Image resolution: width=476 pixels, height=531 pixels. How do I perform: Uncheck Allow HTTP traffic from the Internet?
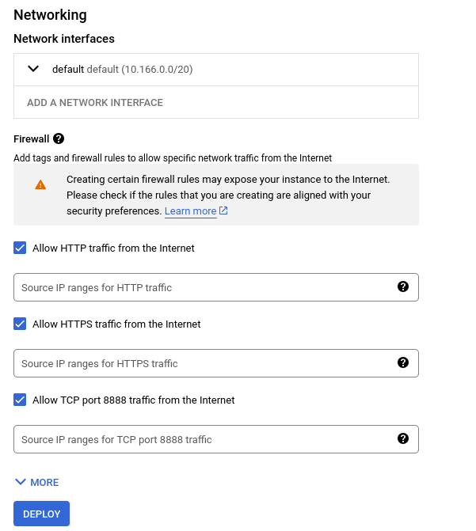pyautogui.click(x=20, y=248)
